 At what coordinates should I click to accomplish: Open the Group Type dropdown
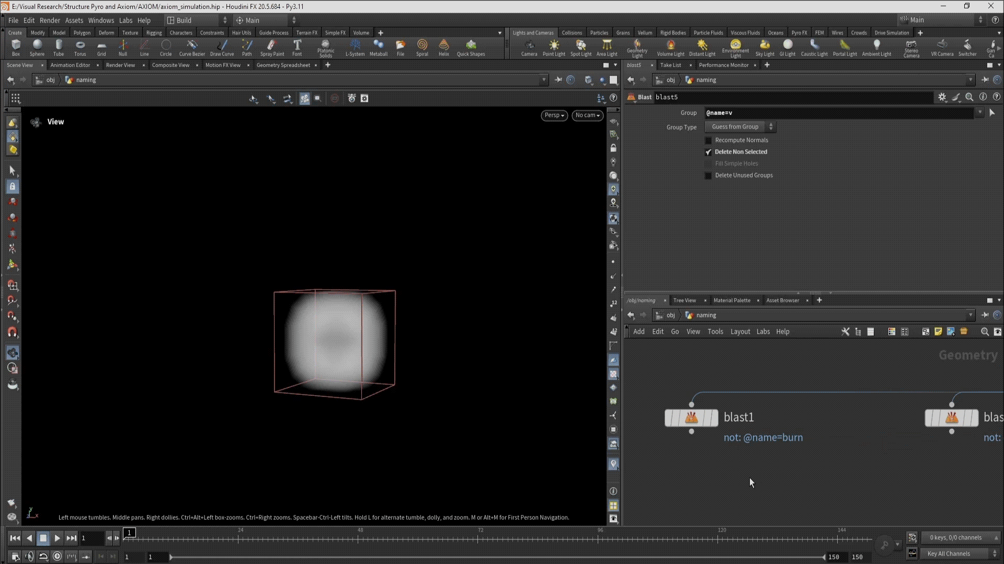tap(740, 127)
